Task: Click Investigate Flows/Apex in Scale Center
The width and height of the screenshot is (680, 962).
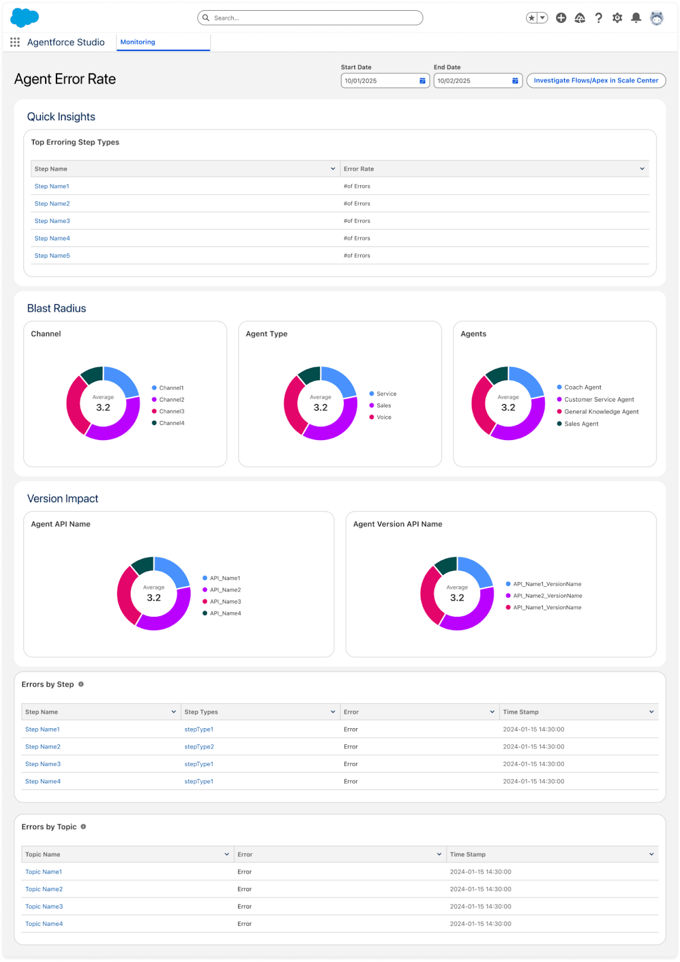Action: [596, 81]
